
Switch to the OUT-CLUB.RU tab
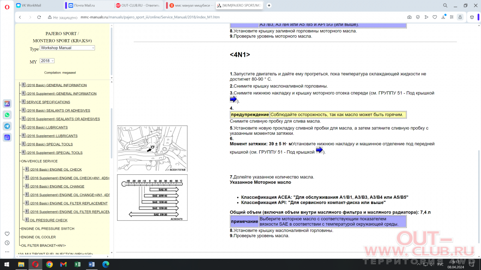tap(139, 6)
